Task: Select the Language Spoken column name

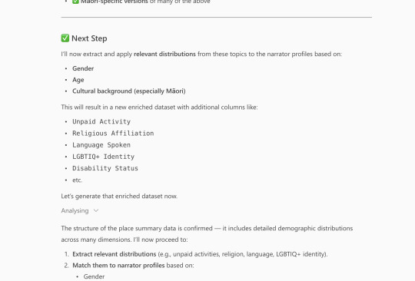Action: click(x=101, y=145)
